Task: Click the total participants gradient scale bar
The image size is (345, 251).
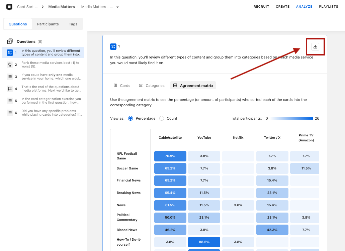Action: point(291,118)
